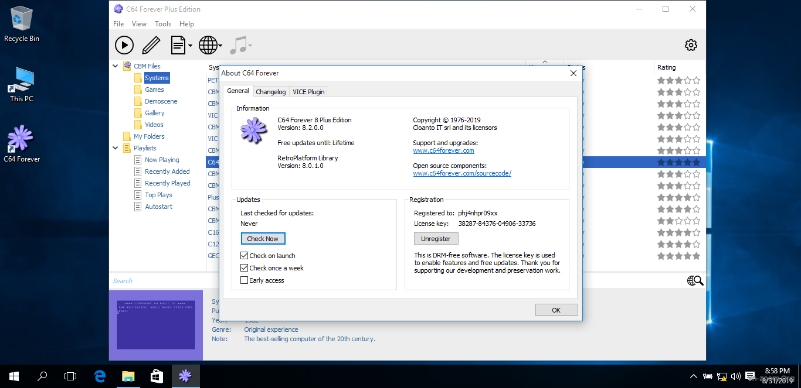Click the globe toolbar icon

point(208,45)
